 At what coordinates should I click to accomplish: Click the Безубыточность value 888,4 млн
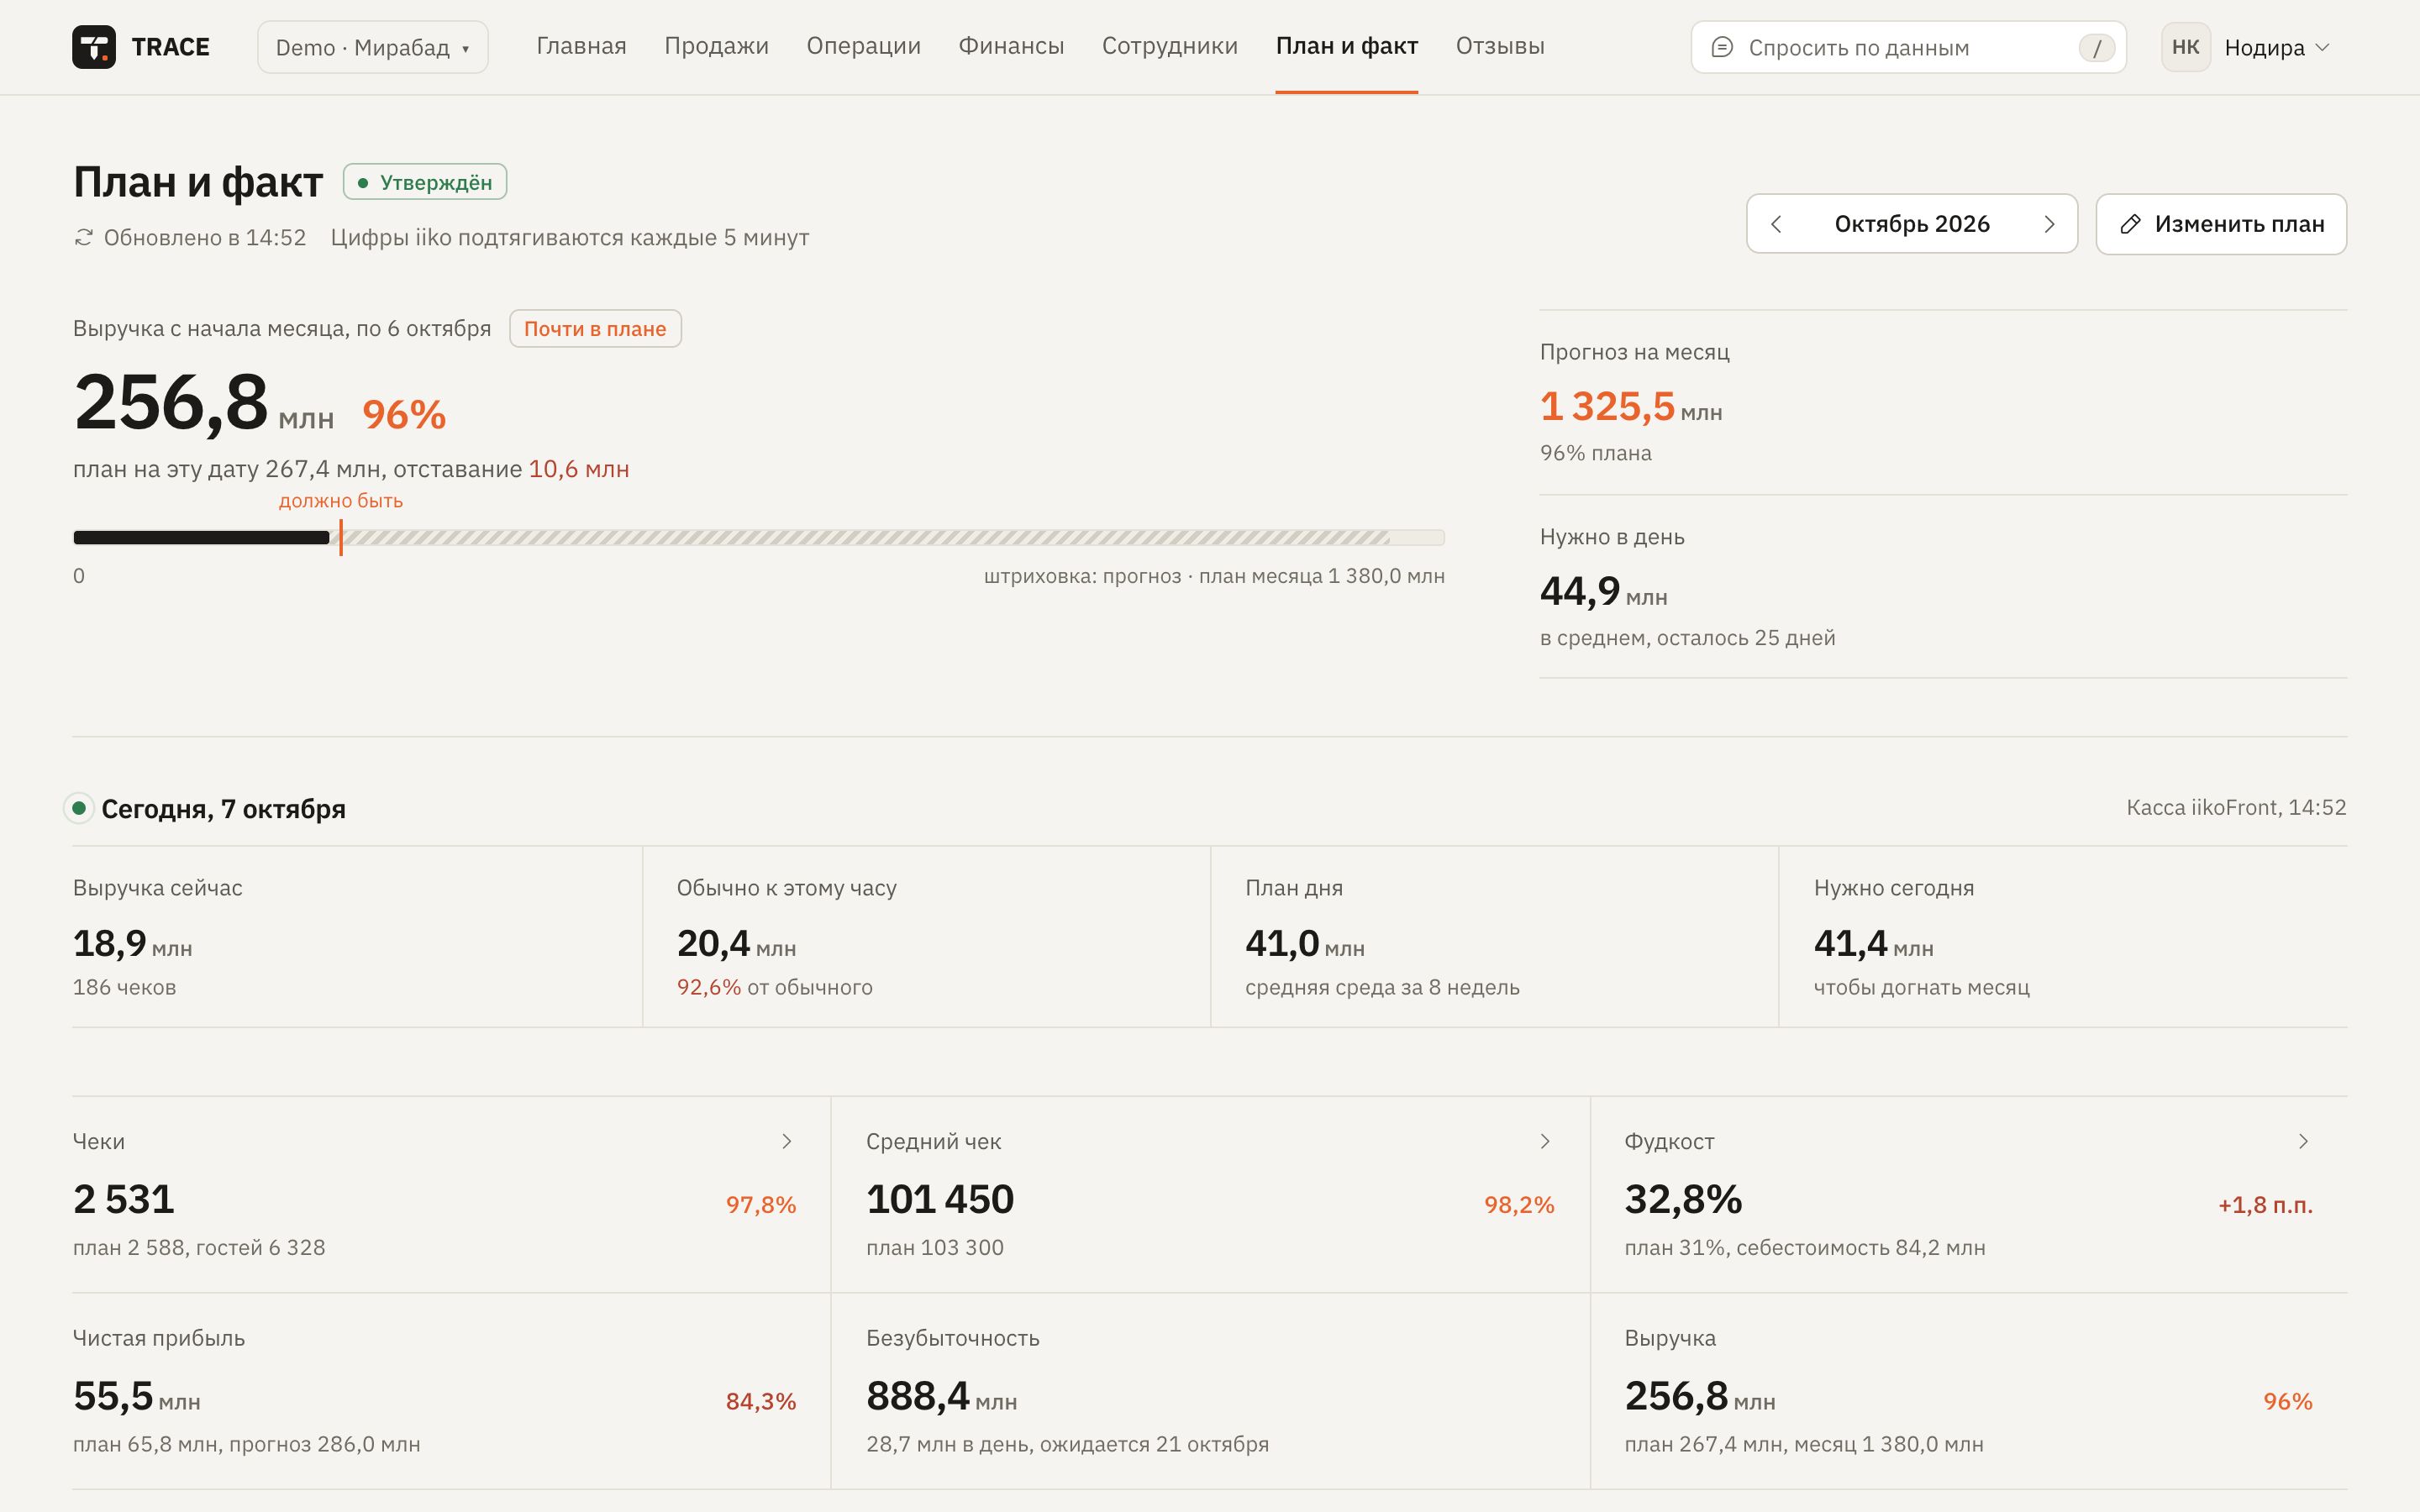pos(941,1396)
